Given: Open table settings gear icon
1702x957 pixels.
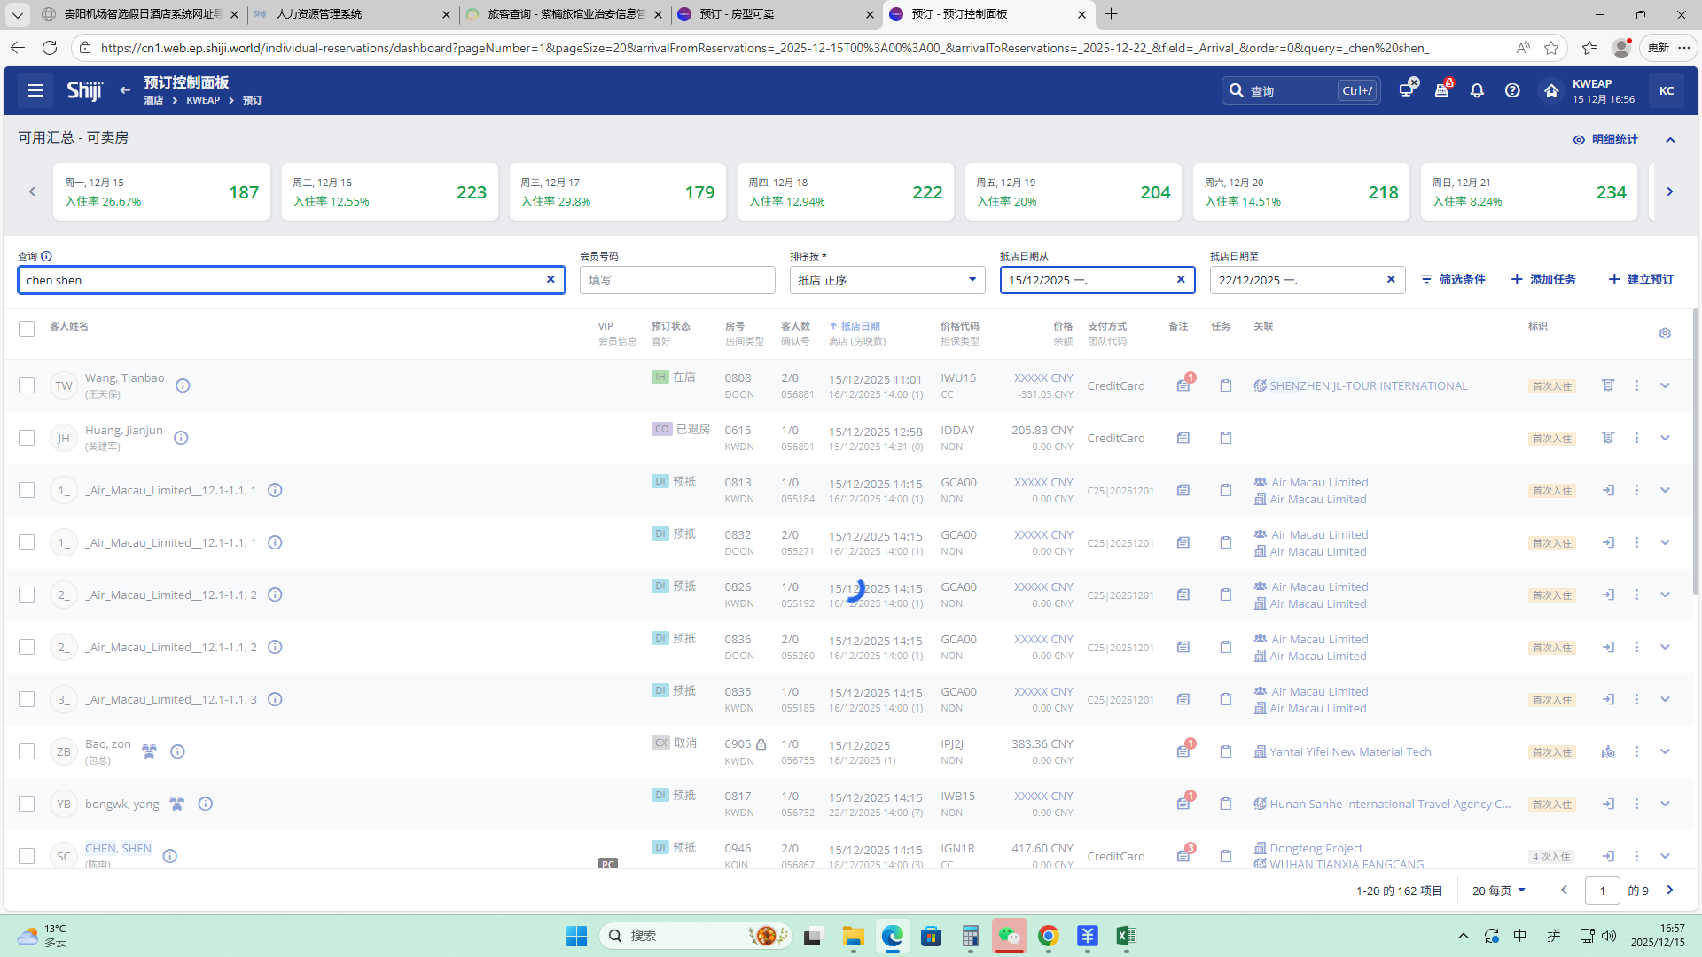Looking at the screenshot, I should point(1665,333).
